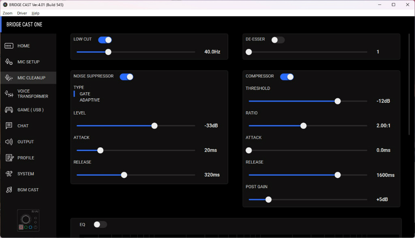Open the Driver menu
Image resolution: width=415 pixels, height=238 pixels.
pos(22,13)
